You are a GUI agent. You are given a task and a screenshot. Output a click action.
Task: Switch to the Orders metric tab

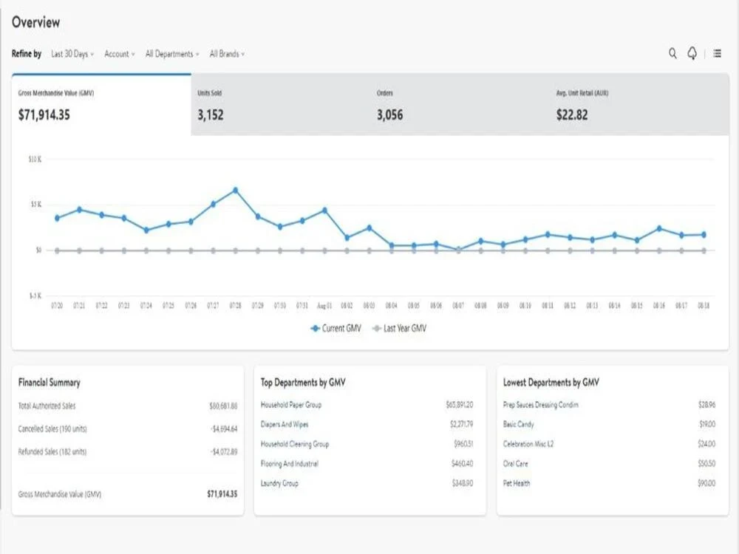(x=460, y=105)
